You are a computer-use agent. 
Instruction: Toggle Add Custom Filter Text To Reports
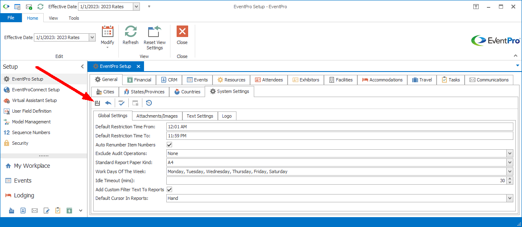pos(169,190)
